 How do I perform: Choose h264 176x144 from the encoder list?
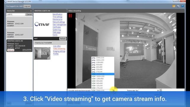103,88
